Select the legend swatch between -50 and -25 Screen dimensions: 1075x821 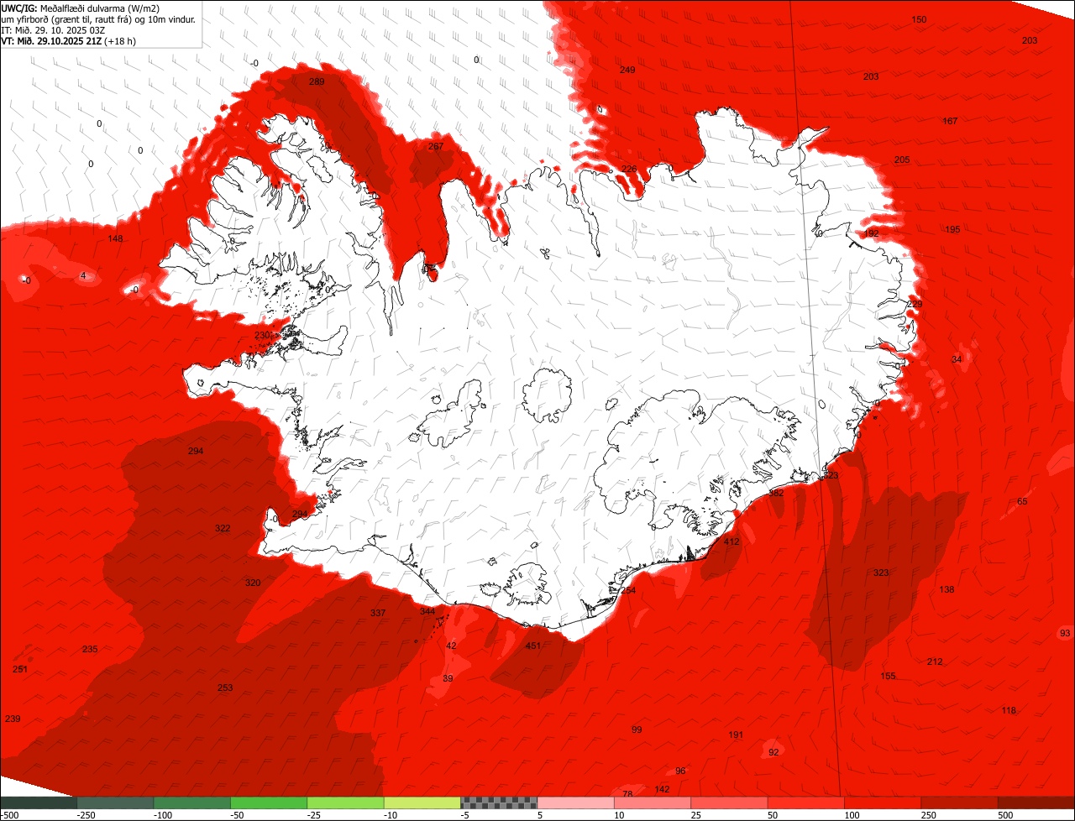(x=269, y=803)
